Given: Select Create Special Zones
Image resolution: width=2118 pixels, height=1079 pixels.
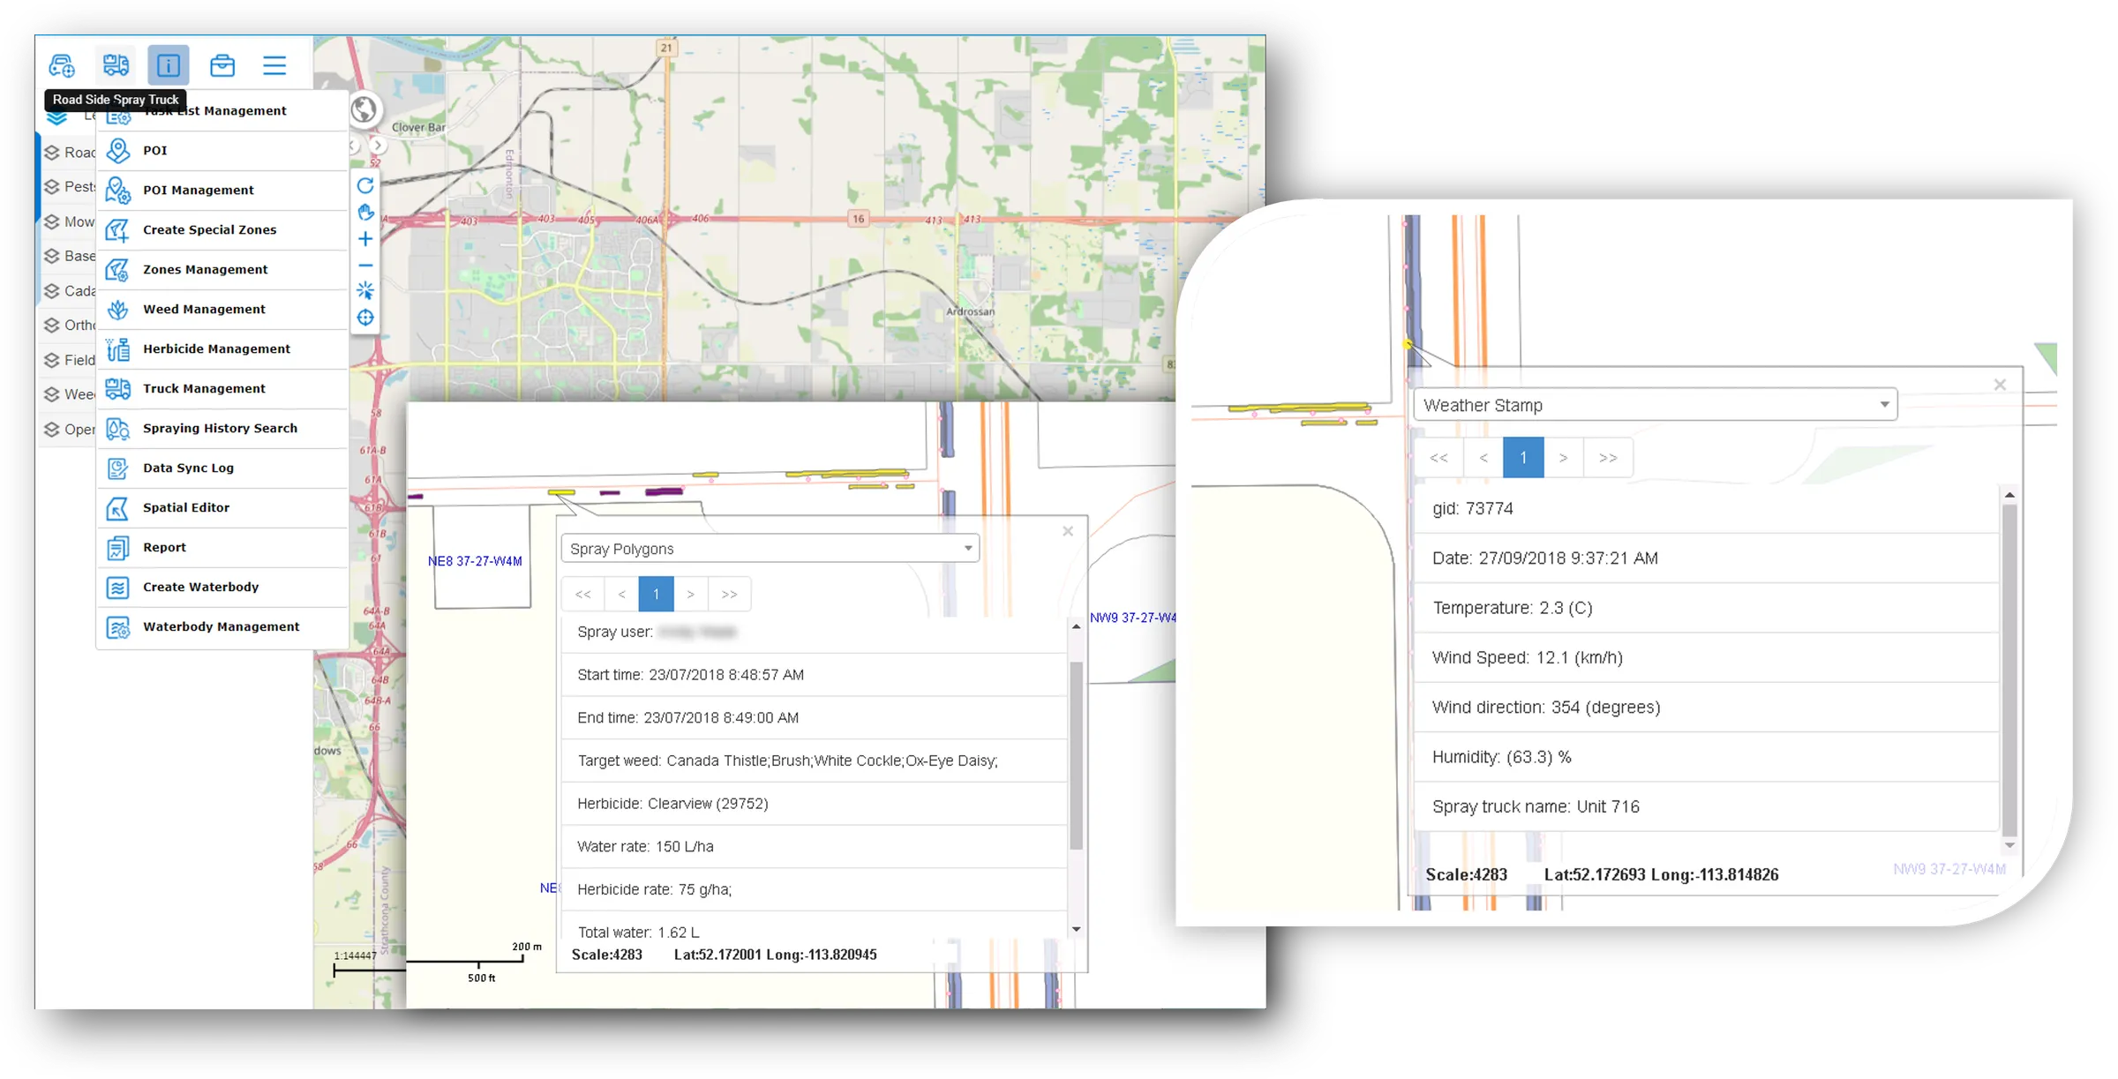Looking at the screenshot, I should (222, 230).
